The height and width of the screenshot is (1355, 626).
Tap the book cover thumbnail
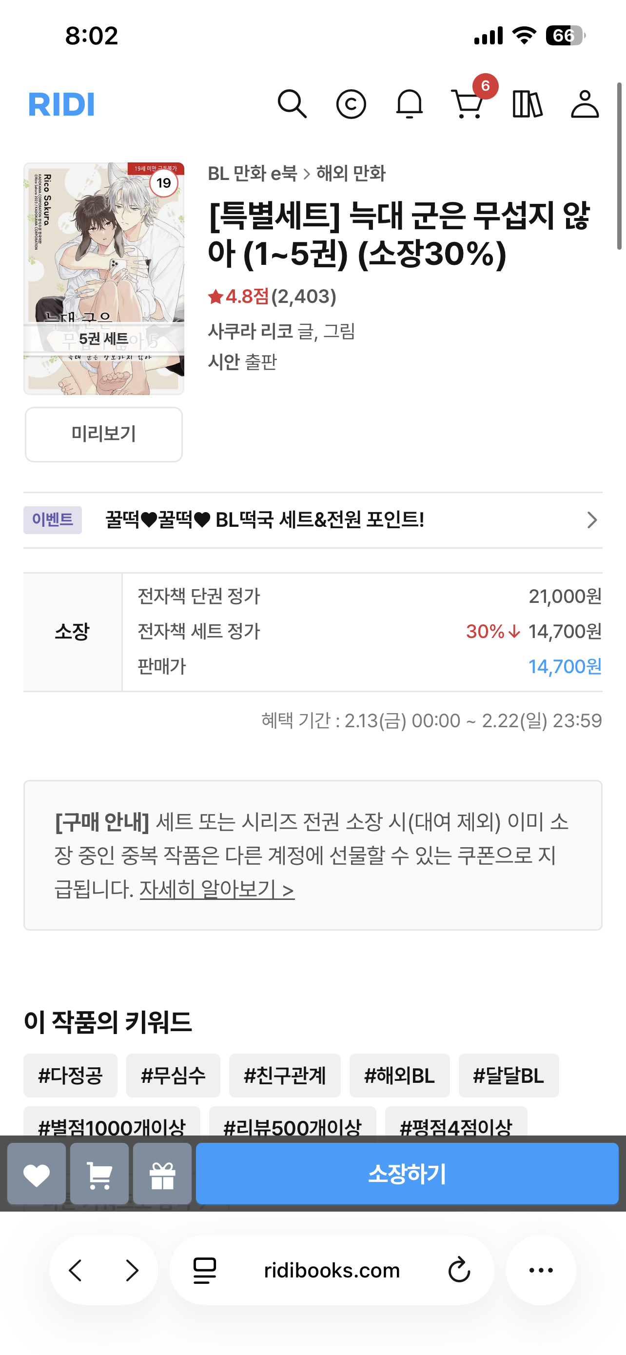click(x=104, y=278)
